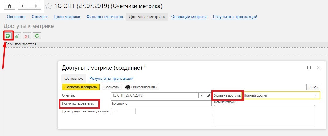This screenshot has width=328, height=136.
Task: Copy the selected access entry icon
Action: point(17,36)
